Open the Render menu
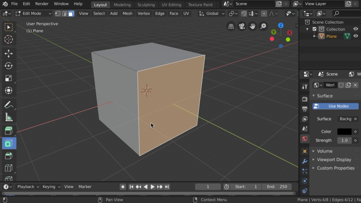 click(x=42, y=4)
